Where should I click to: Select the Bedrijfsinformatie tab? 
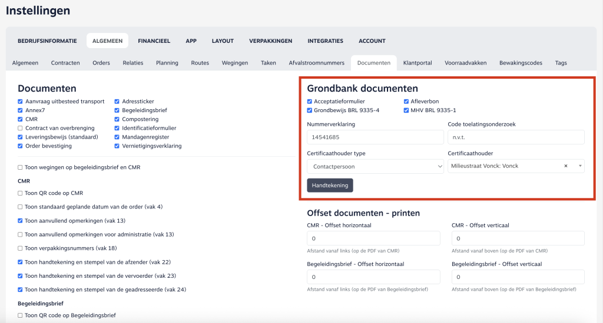47,41
